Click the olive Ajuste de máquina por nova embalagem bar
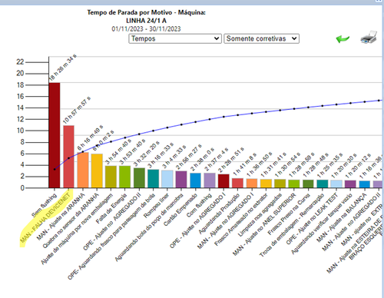384x298 pixels. point(111,177)
